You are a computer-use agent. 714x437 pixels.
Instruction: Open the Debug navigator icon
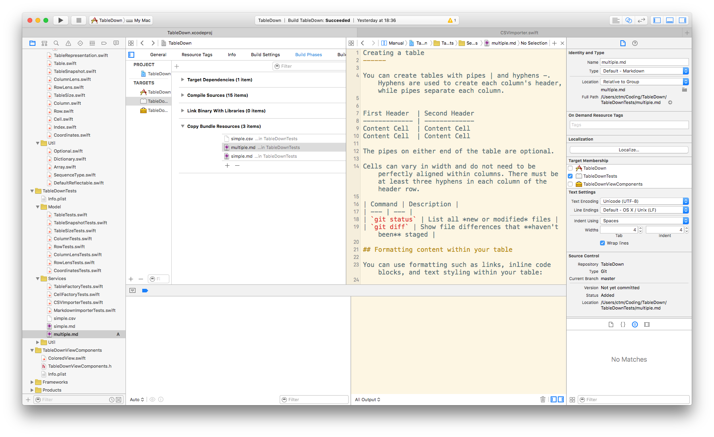coord(92,43)
